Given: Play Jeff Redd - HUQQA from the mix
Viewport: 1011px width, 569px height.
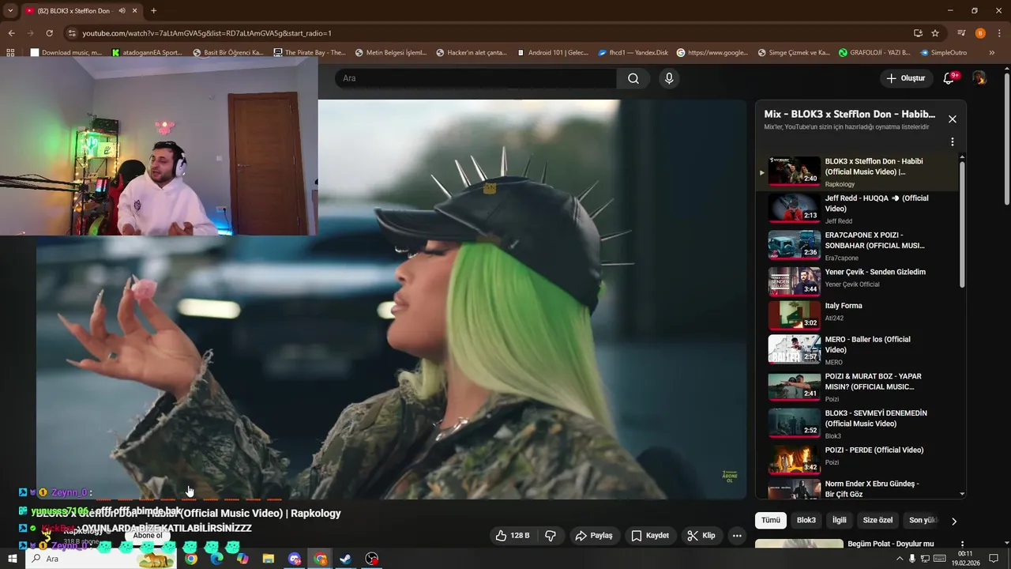Looking at the screenshot, I should (859, 209).
